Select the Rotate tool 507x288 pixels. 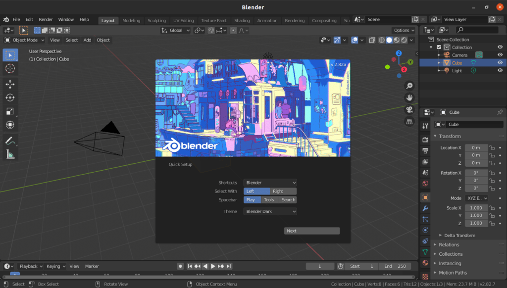point(10,97)
